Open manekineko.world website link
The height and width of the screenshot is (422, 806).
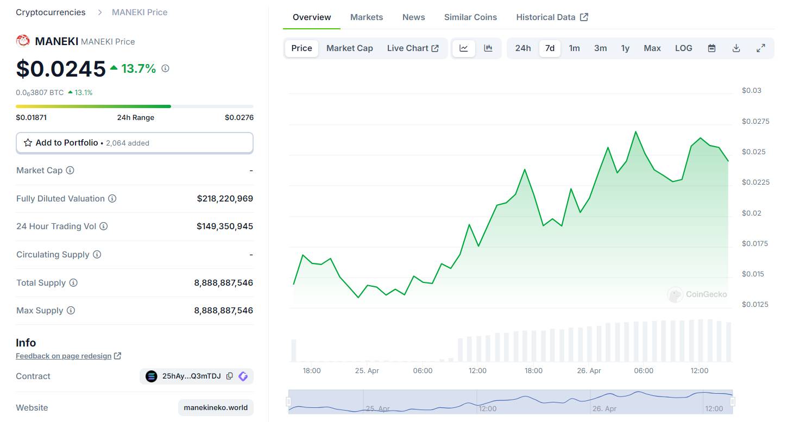216,407
